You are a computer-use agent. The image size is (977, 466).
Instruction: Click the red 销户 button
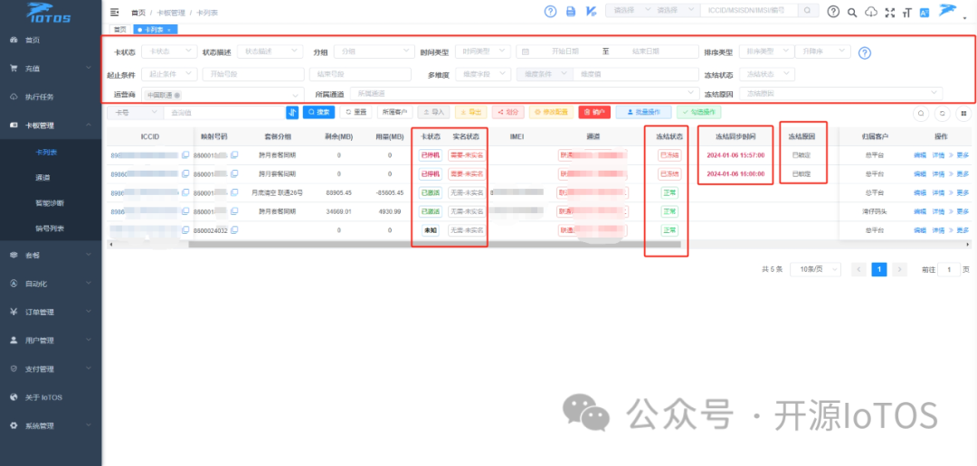point(594,113)
